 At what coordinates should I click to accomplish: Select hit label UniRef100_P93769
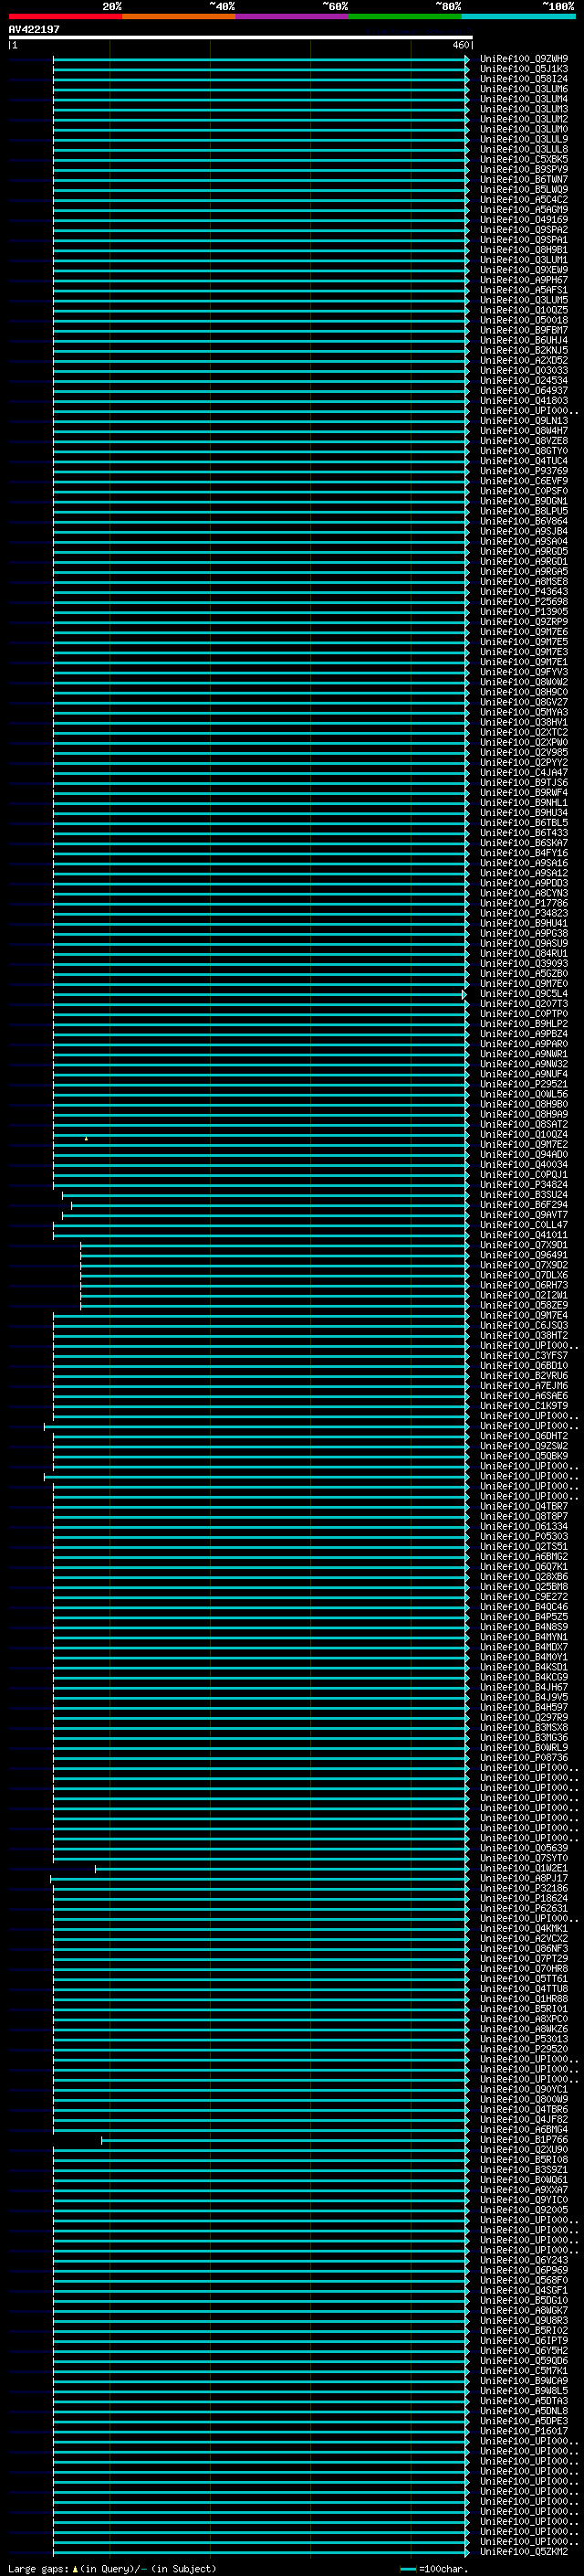coord(524,471)
